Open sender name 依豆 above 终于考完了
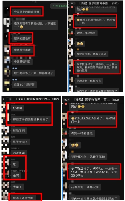 [13, 137]
